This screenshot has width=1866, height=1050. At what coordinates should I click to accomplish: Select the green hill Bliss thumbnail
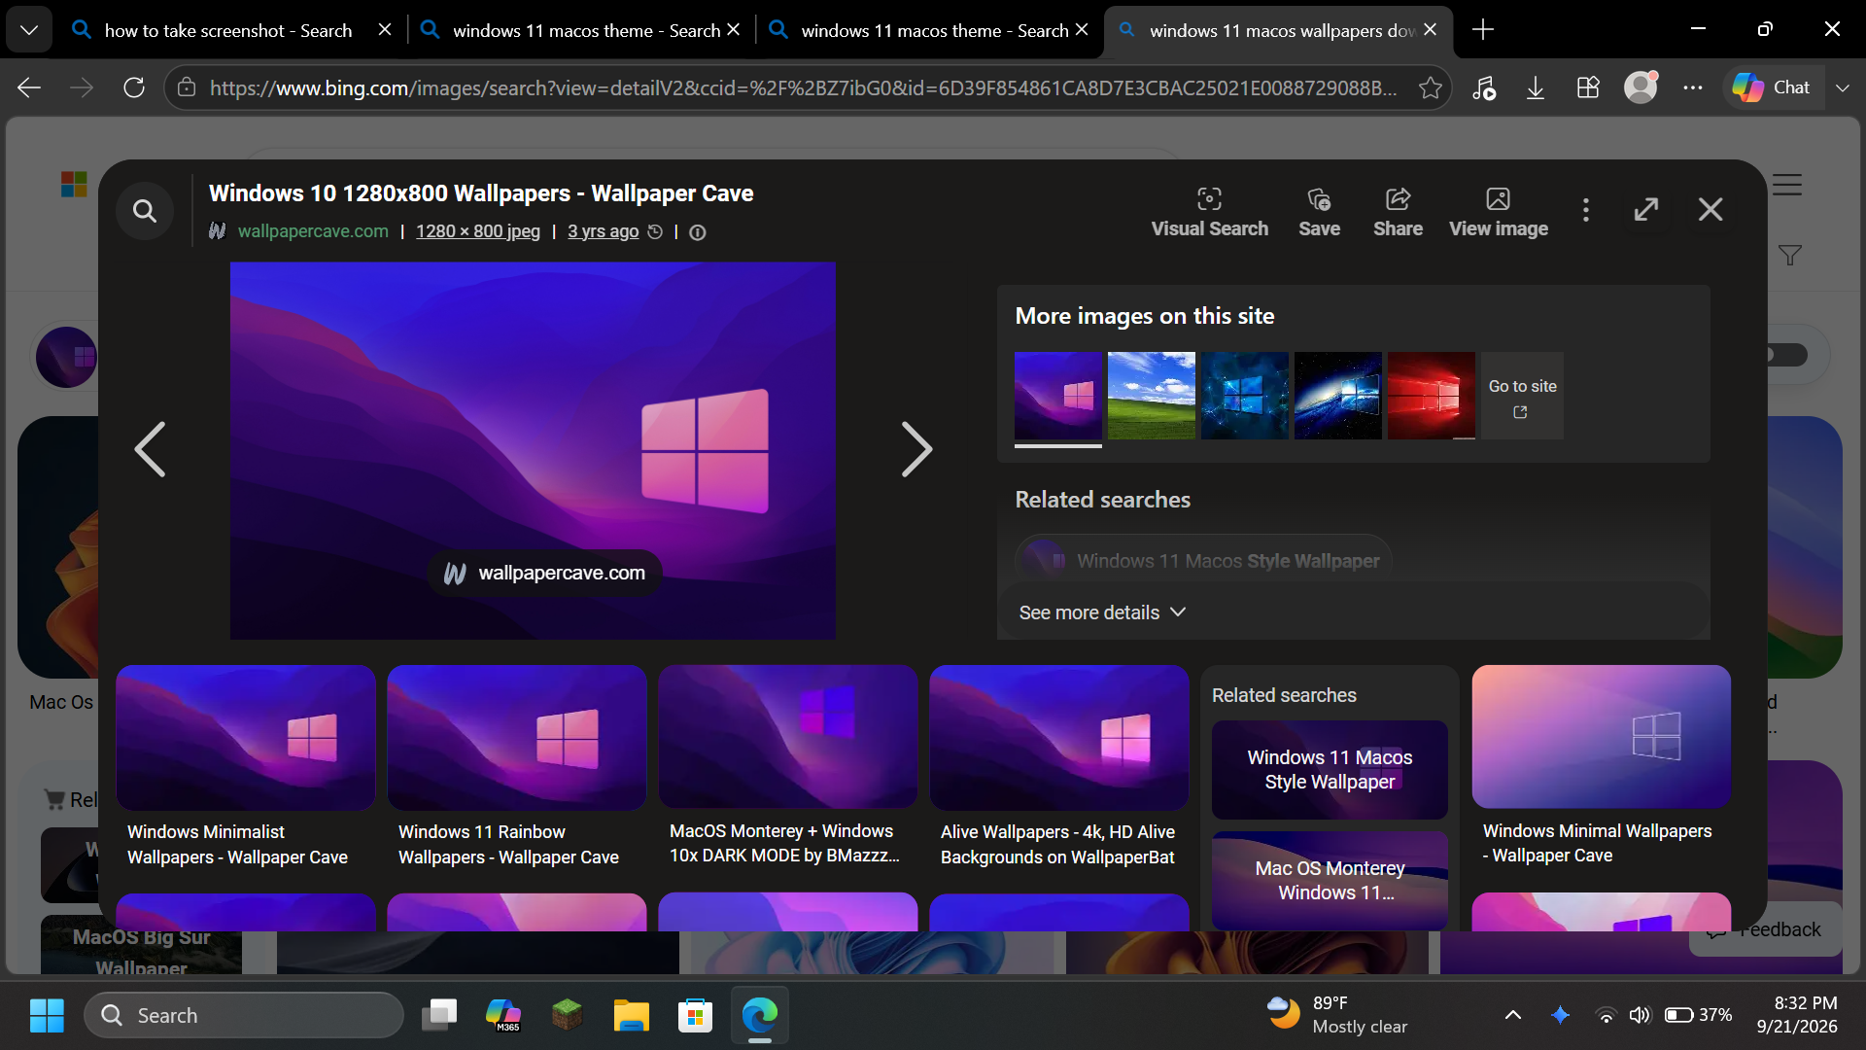click(1151, 396)
